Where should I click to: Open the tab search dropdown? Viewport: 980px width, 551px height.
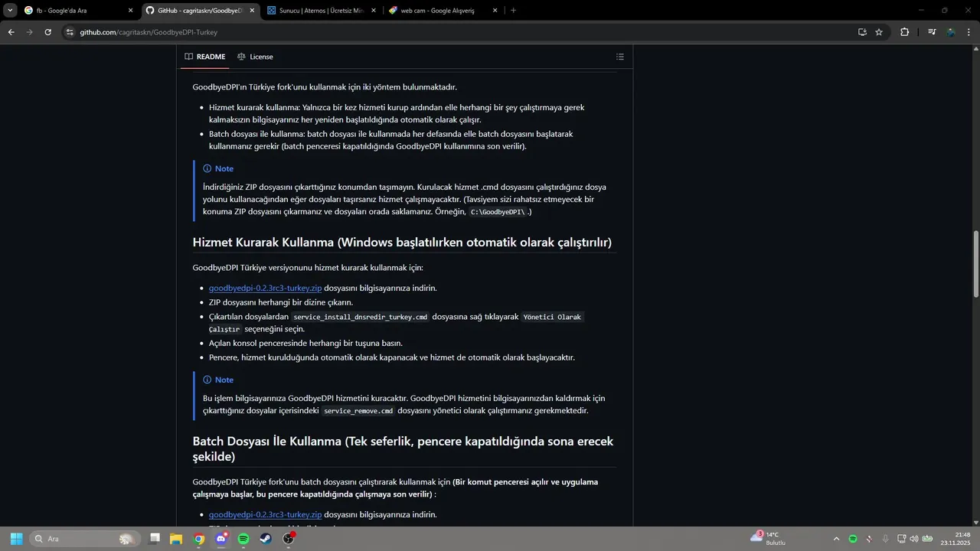tap(10, 11)
